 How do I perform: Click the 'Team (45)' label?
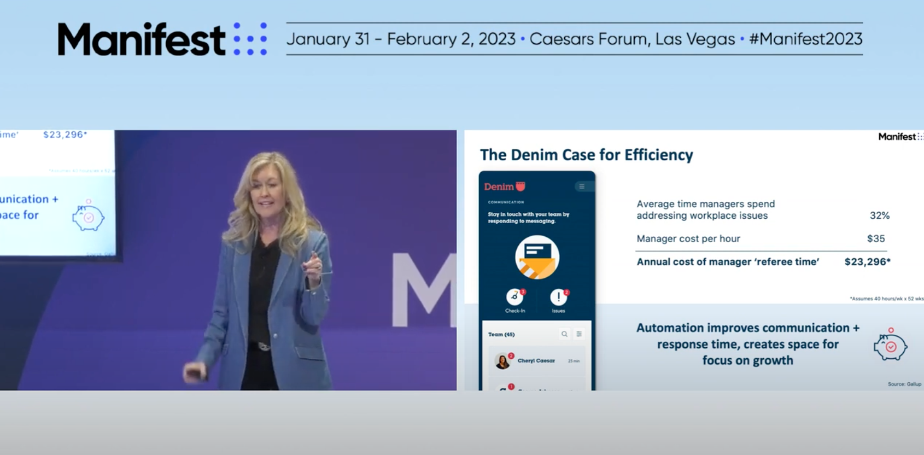[501, 334]
